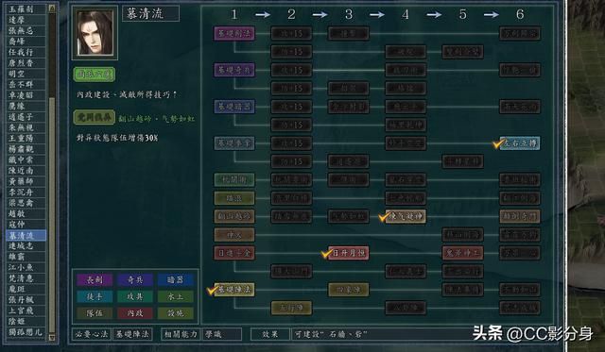This screenshot has height=352, width=605.
Task: Click the 慕清流 character portrait
Action: [95, 33]
